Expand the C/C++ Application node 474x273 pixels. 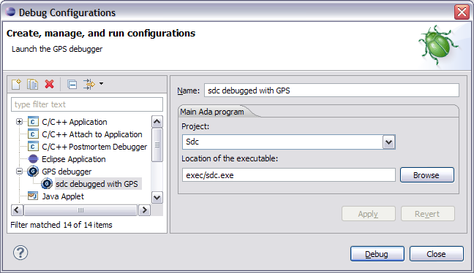tap(19, 122)
